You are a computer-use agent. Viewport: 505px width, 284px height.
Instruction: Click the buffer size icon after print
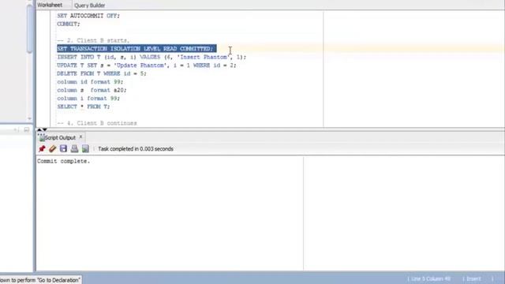[85, 148]
